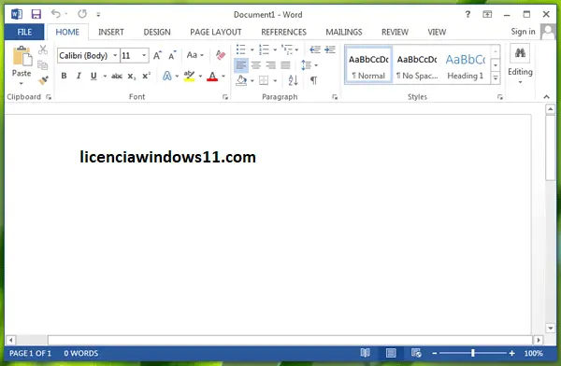Toggle Bold formatting
Screen dimensions: 561x366
[64, 76]
